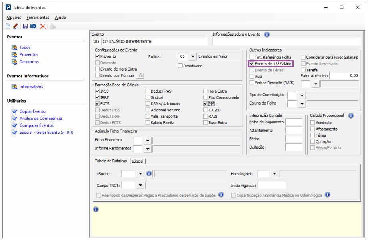Open the Informativos events link
This screenshot has height=240, width=368.
coord(31,87)
